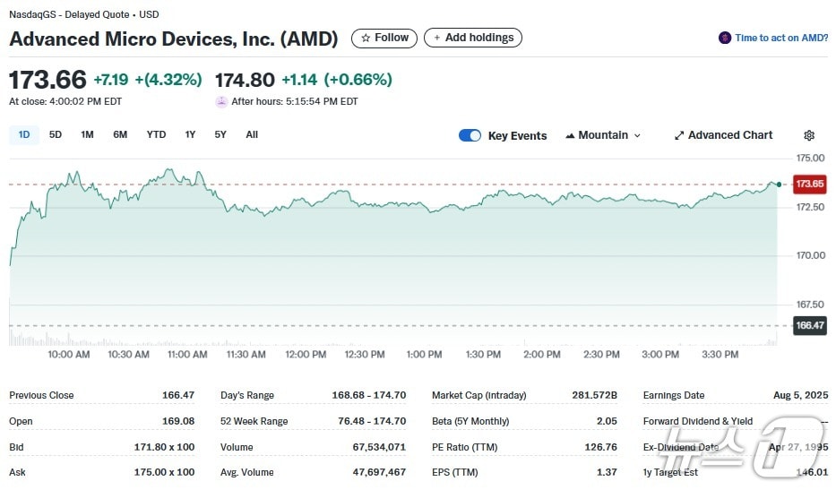Select the 1Y time range tab

[x=190, y=135]
